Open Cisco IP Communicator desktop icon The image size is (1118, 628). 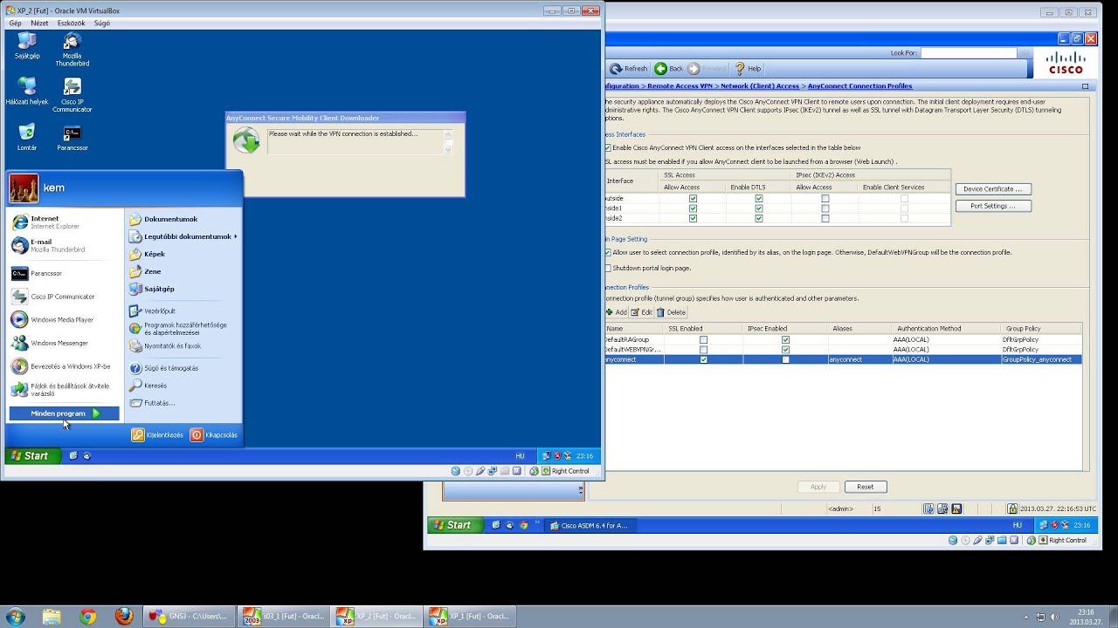[x=72, y=95]
